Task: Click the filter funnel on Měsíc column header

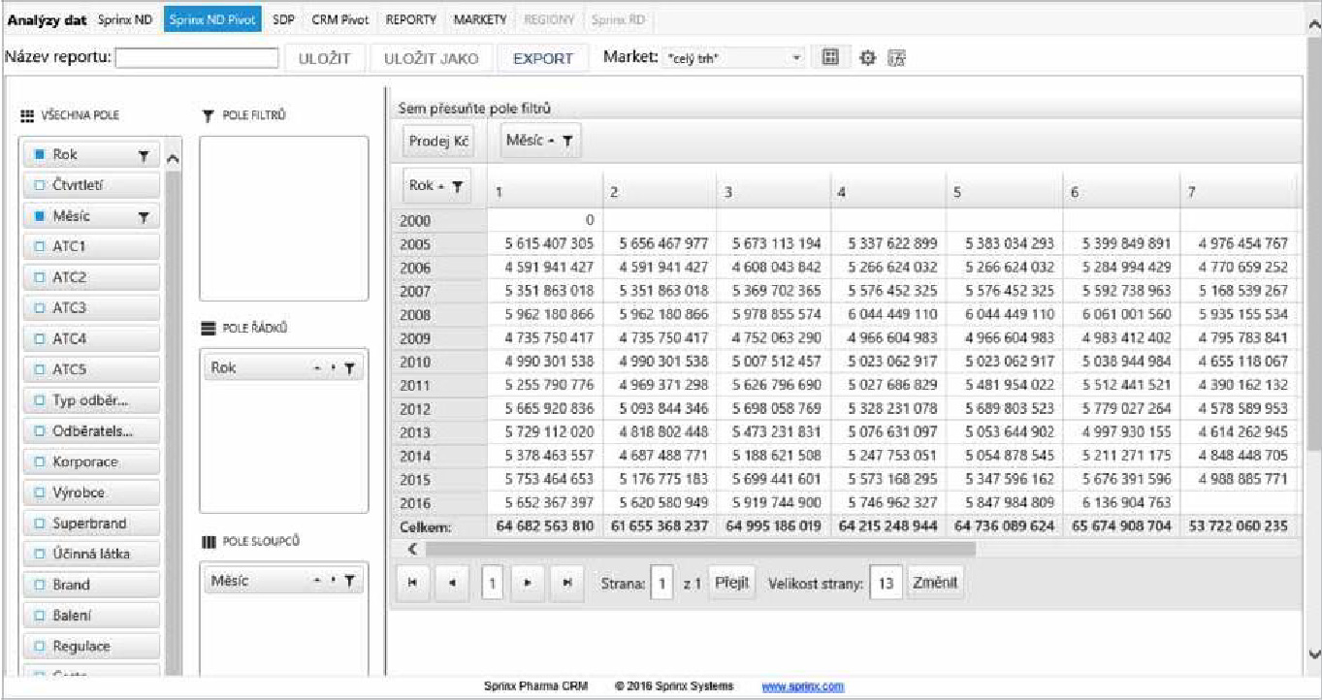Action: tap(567, 143)
